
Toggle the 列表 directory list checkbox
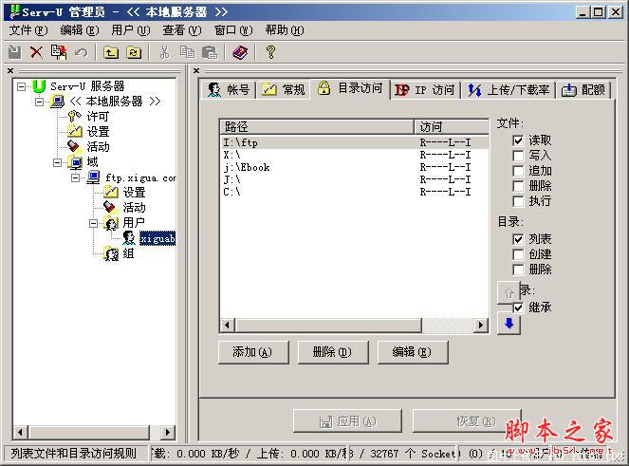518,239
